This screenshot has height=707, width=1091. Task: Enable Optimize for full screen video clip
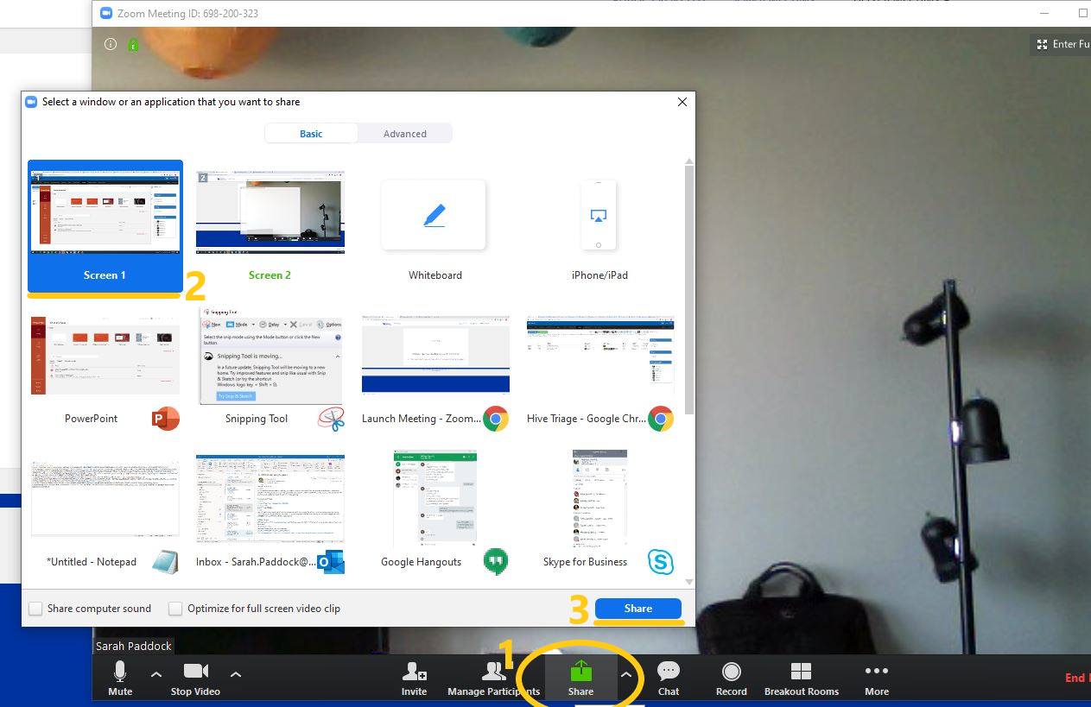[175, 609]
